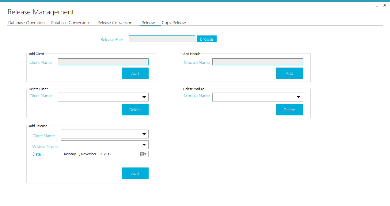Click Add button in Add Module group
390x206 pixels.
click(290, 73)
